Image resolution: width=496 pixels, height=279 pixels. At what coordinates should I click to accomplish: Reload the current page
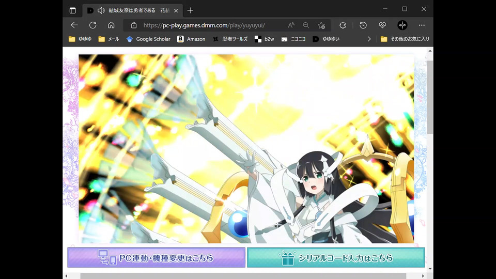tap(92, 25)
